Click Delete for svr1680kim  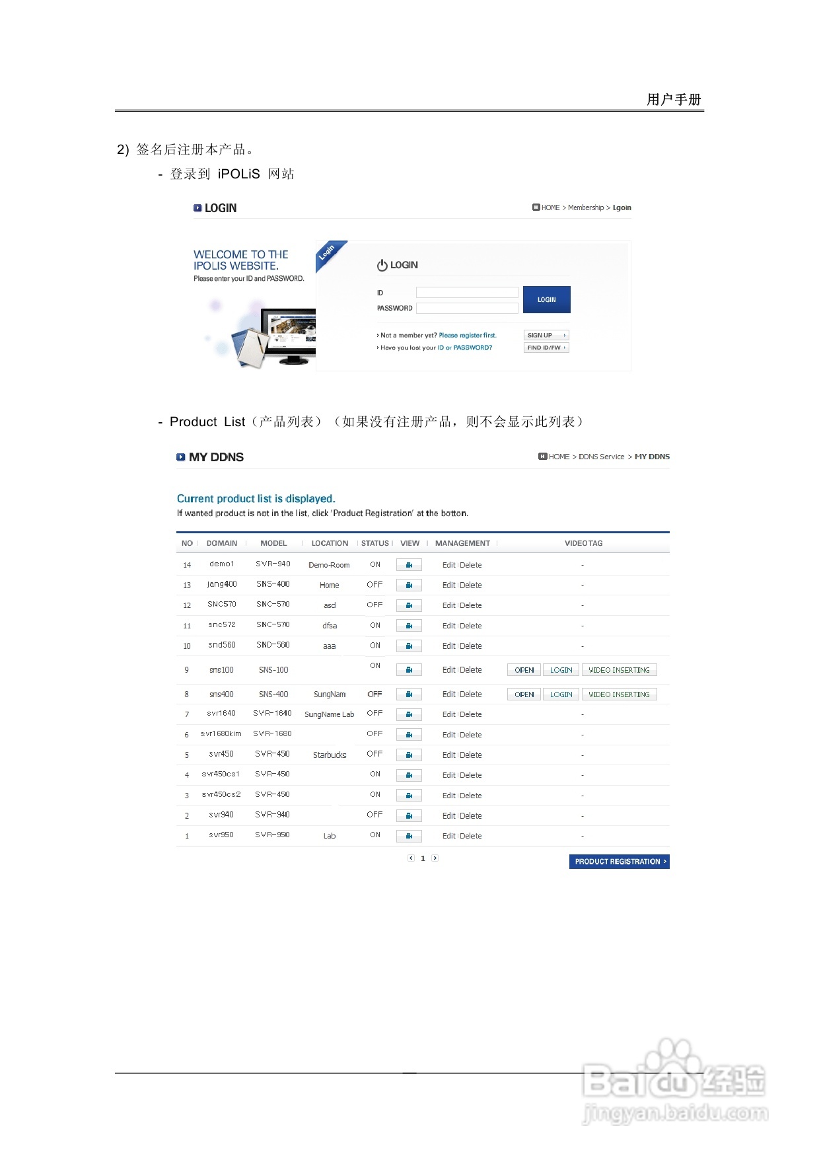click(x=471, y=735)
